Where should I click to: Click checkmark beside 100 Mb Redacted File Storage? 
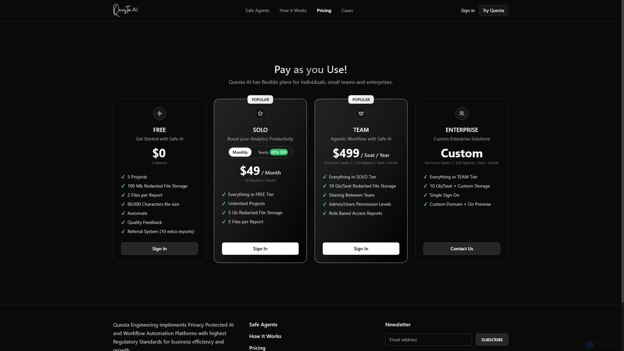(123, 186)
